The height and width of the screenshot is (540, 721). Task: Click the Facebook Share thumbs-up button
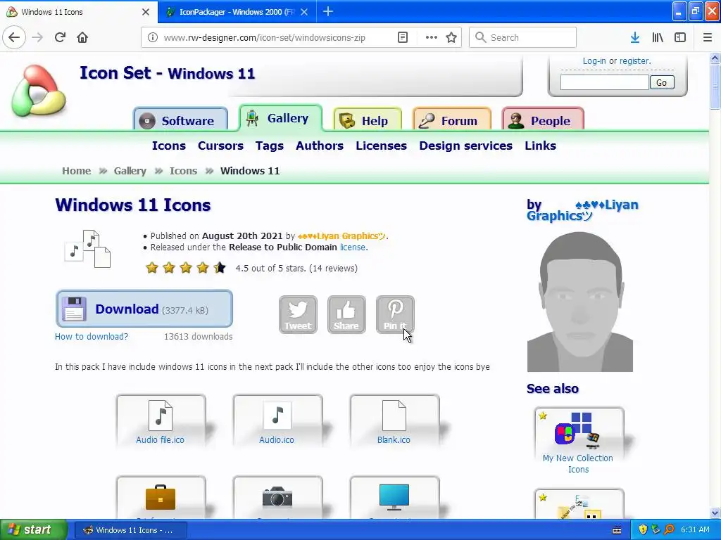tap(346, 314)
